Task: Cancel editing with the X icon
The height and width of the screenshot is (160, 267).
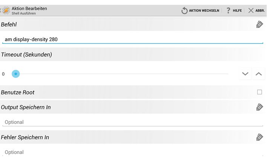Action: (x=251, y=11)
